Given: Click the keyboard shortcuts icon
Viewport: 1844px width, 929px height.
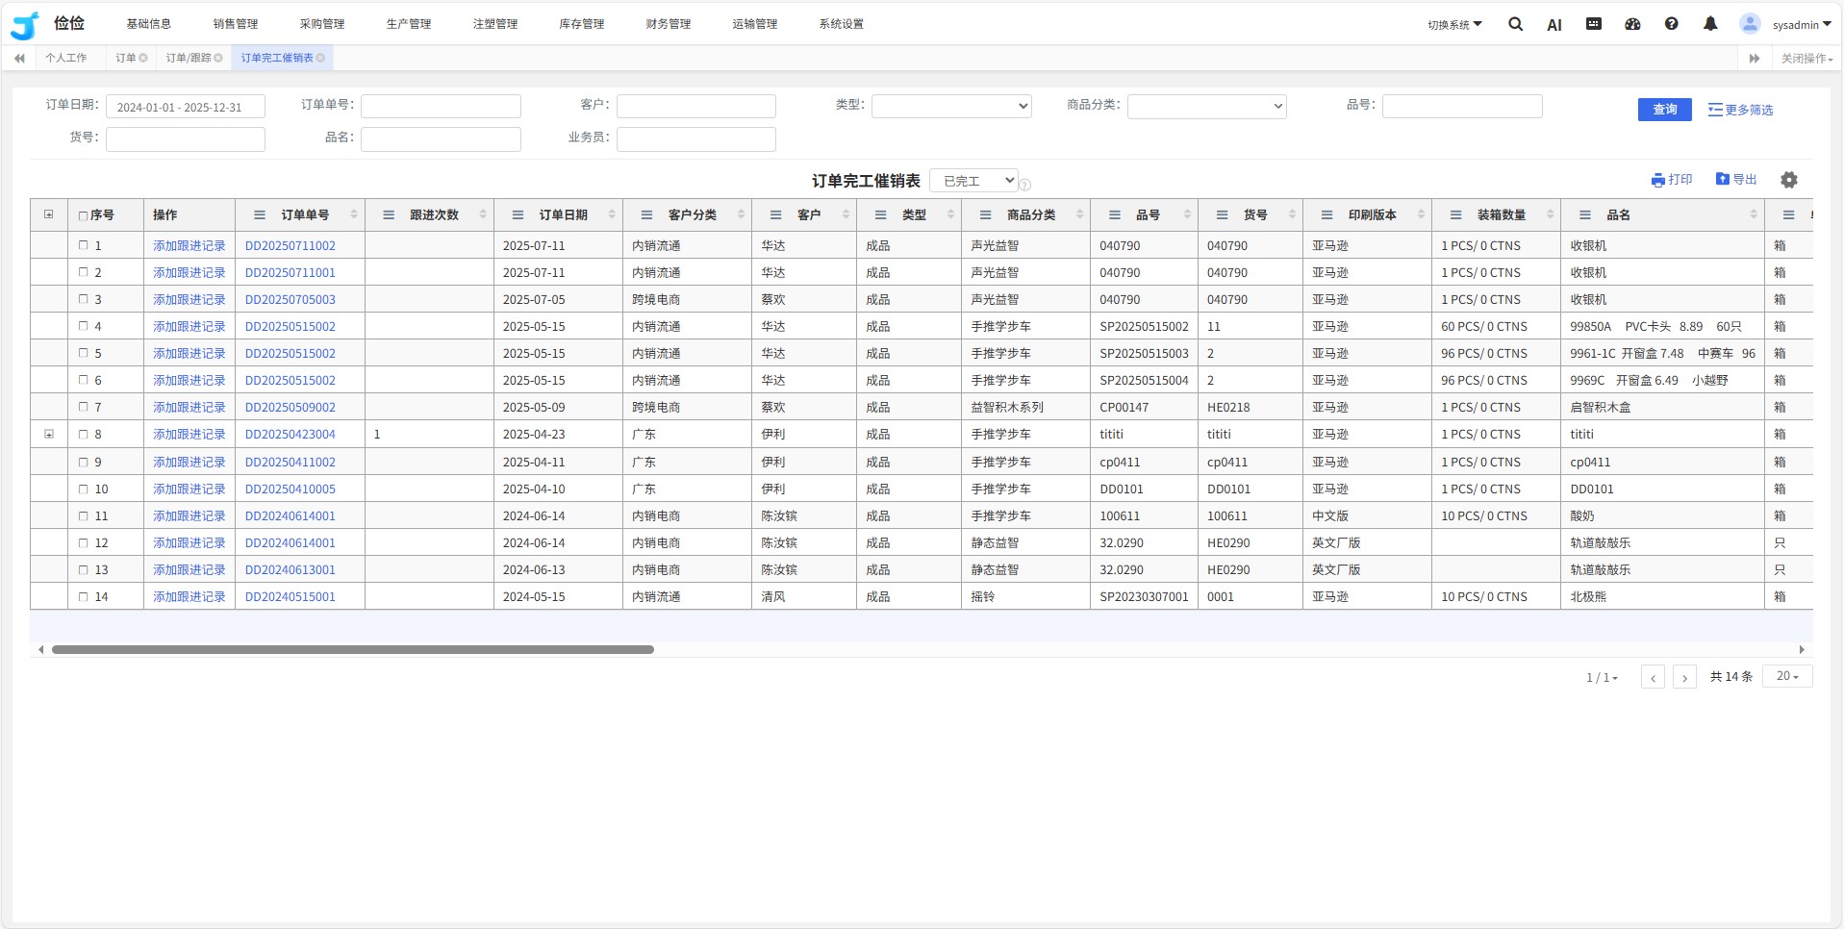Looking at the screenshot, I should (x=1593, y=24).
